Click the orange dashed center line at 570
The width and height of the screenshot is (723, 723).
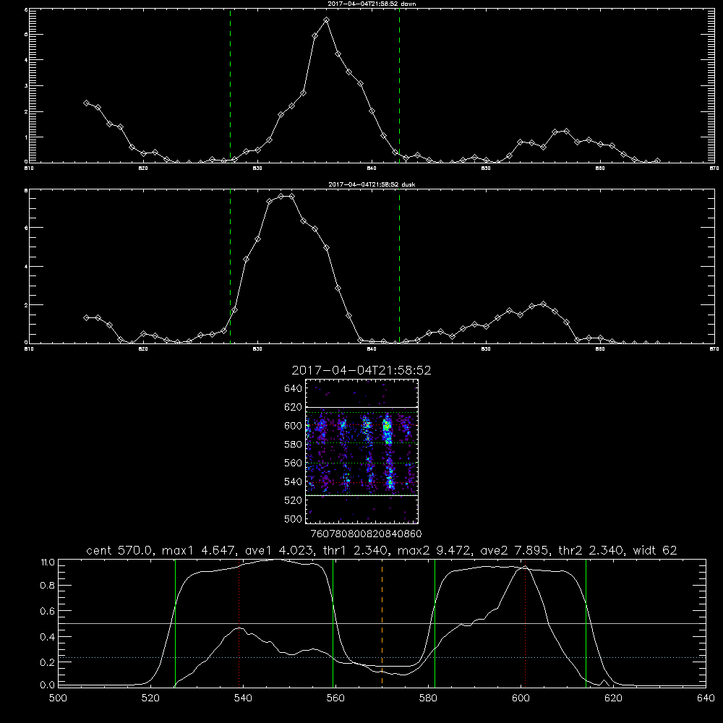click(382, 623)
